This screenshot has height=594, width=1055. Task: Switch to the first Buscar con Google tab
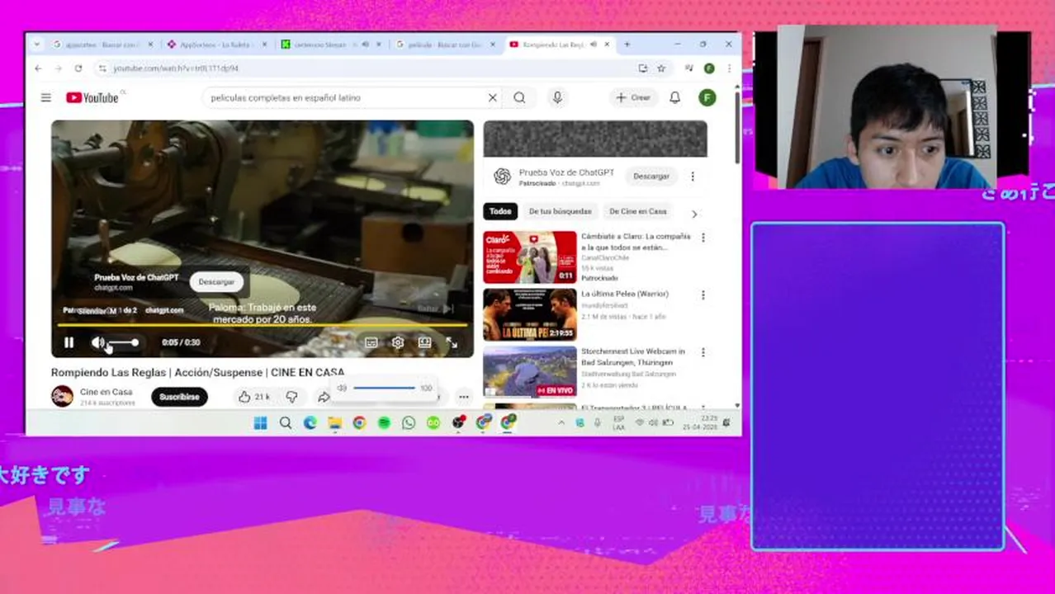point(102,45)
